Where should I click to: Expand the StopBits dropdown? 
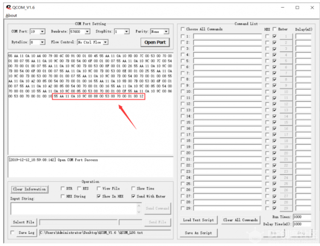tap(127, 31)
